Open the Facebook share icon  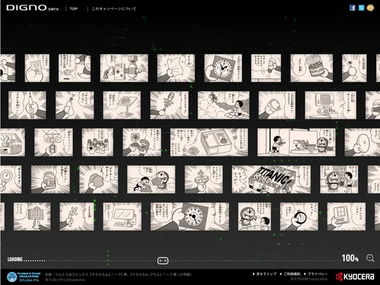point(353,8)
